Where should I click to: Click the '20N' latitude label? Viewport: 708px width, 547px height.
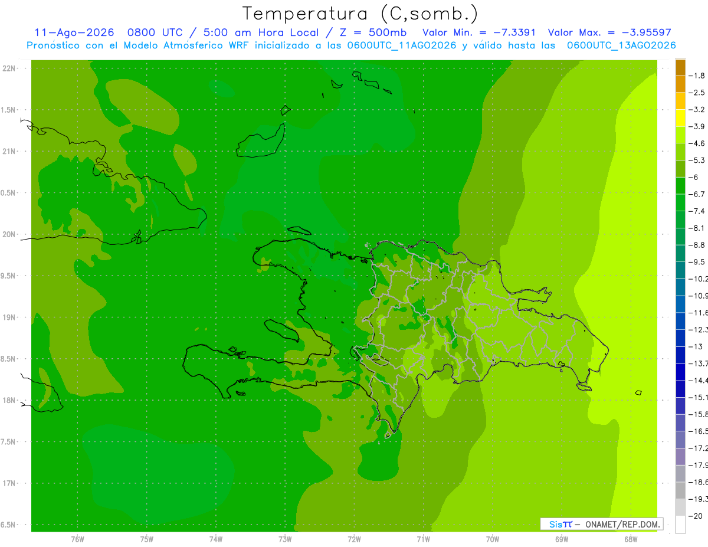9,234
